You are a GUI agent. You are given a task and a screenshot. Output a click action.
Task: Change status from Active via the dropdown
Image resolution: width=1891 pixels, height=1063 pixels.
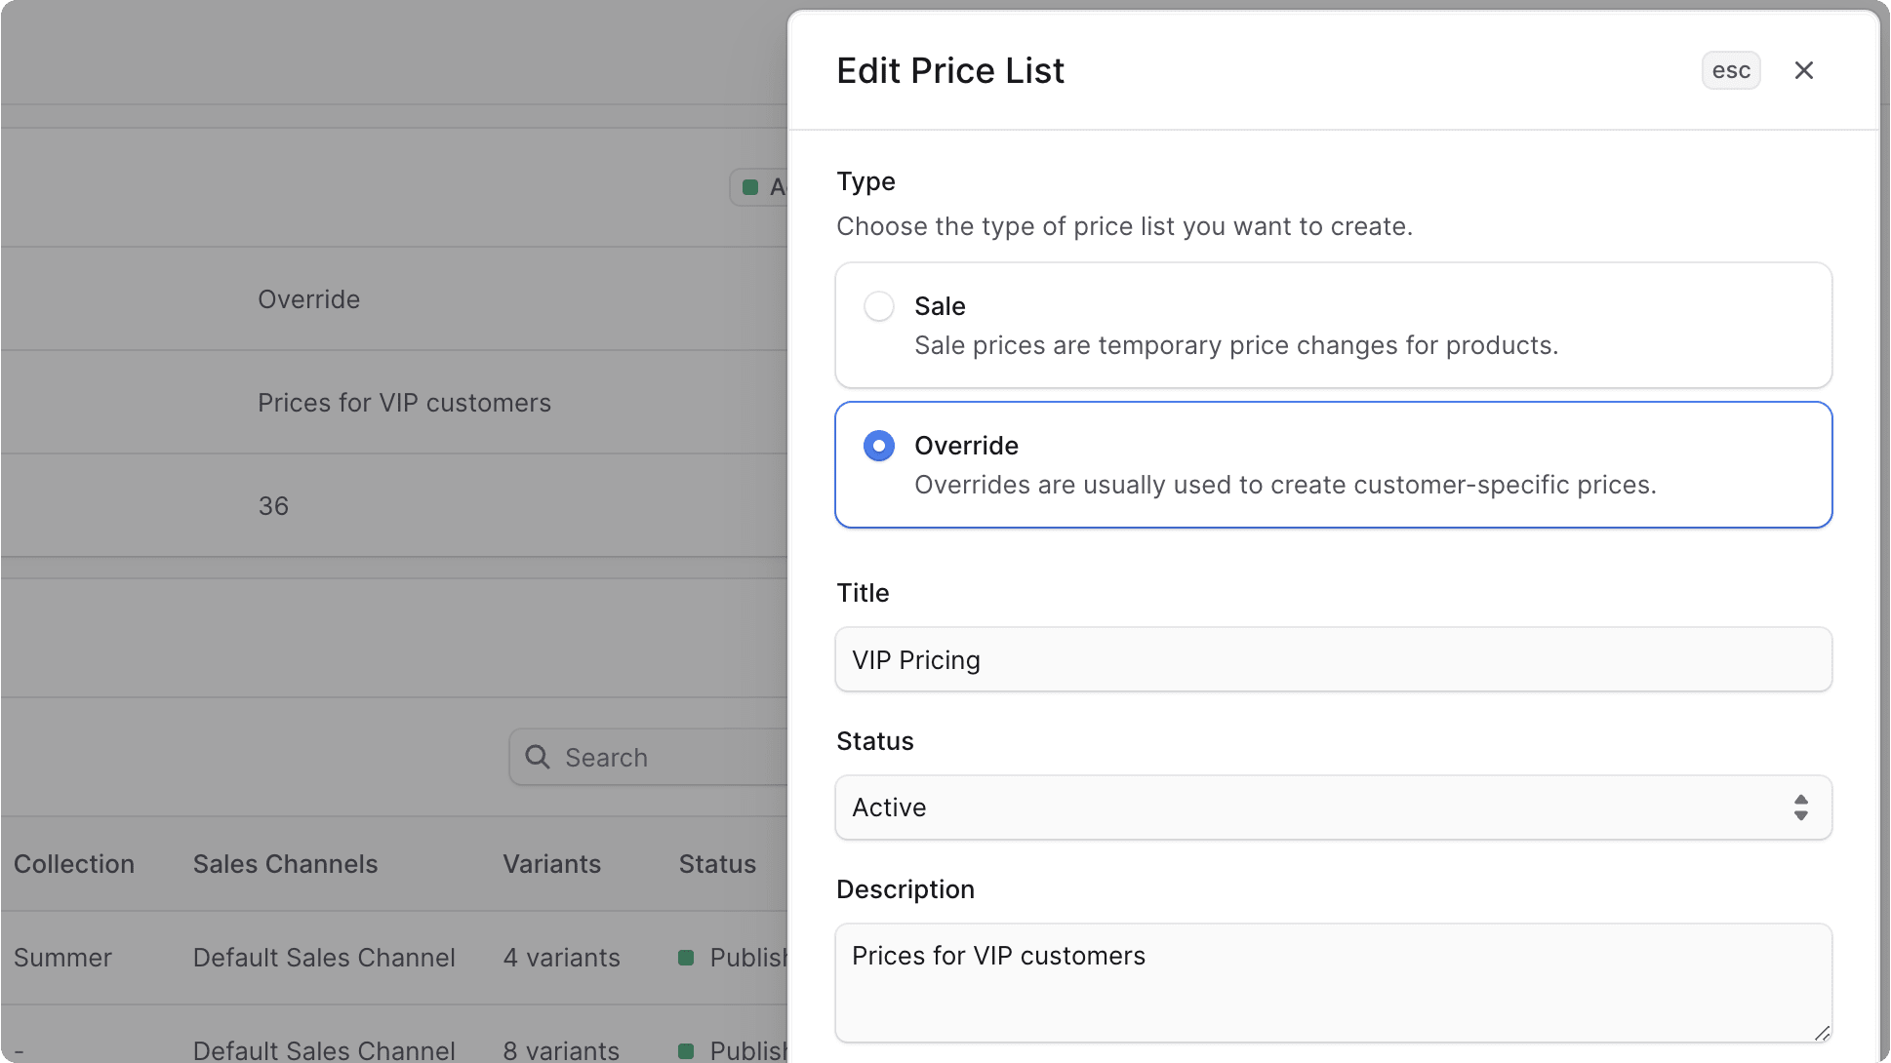[x=1333, y=807]
